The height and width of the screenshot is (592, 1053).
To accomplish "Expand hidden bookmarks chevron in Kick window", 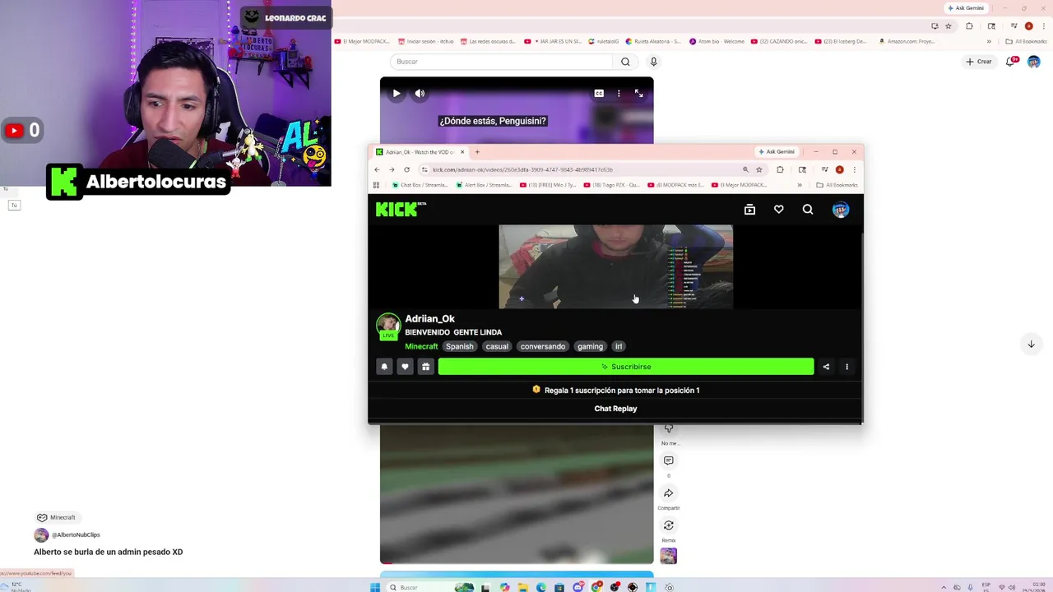I will [x=800, y=185].
